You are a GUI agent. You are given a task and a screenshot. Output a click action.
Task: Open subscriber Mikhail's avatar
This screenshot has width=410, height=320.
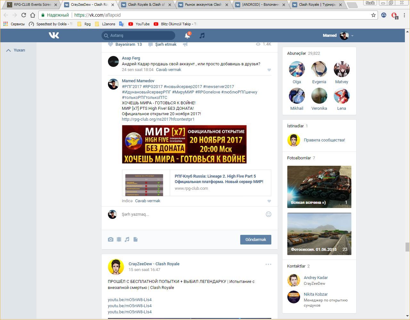tap(297, 96)
